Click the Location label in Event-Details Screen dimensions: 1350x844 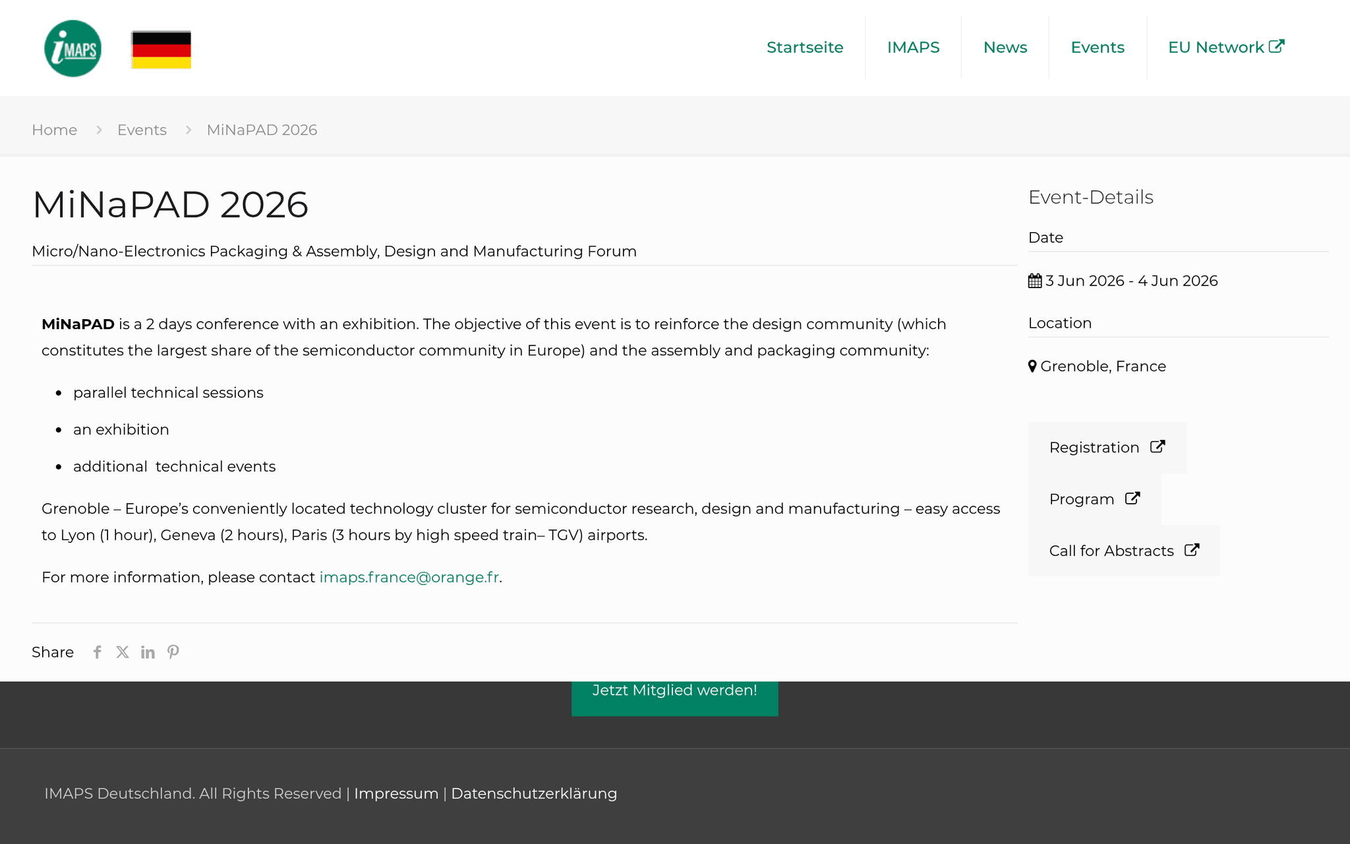(x=1060, y=323)
